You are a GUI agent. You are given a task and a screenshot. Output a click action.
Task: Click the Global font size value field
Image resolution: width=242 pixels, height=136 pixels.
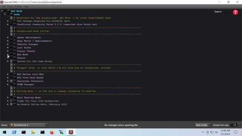[234, 125]
